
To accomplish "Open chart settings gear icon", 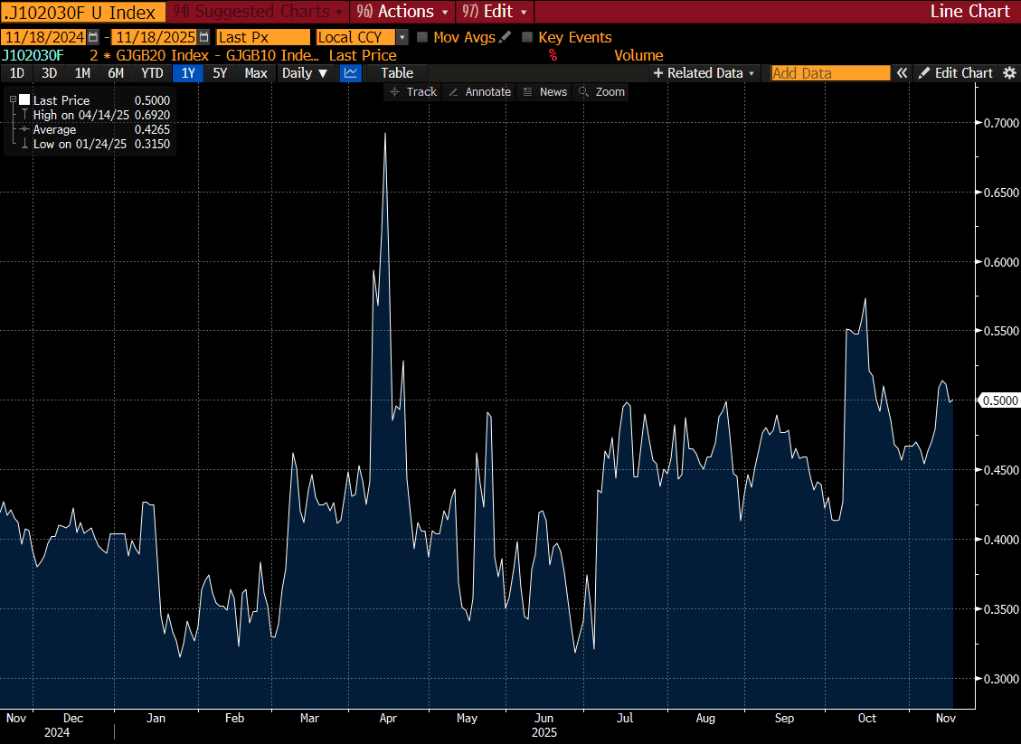I will (1009, 73).
